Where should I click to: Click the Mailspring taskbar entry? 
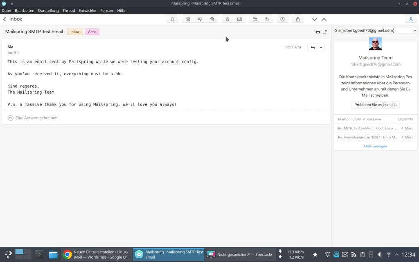(x=169, y=255)
